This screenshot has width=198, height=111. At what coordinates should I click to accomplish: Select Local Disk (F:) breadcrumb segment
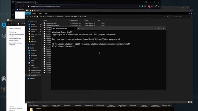(x=50, y=17)
